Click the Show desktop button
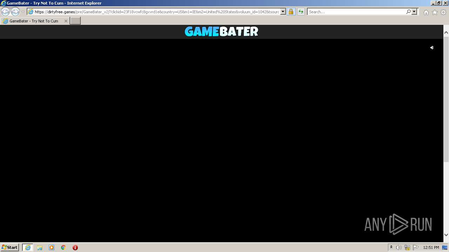This screenshot has height=252, width=449. click(x=445, y=247)
